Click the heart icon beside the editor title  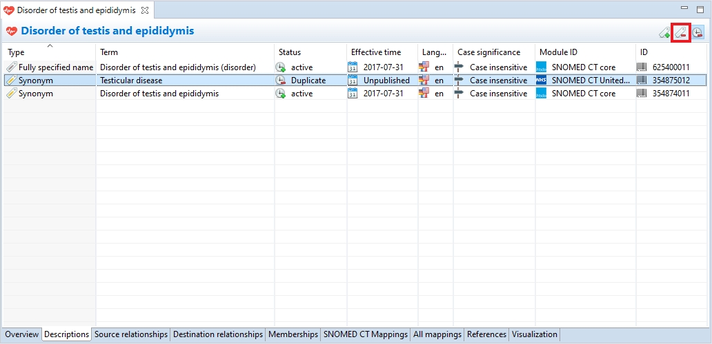coord(12,31)
